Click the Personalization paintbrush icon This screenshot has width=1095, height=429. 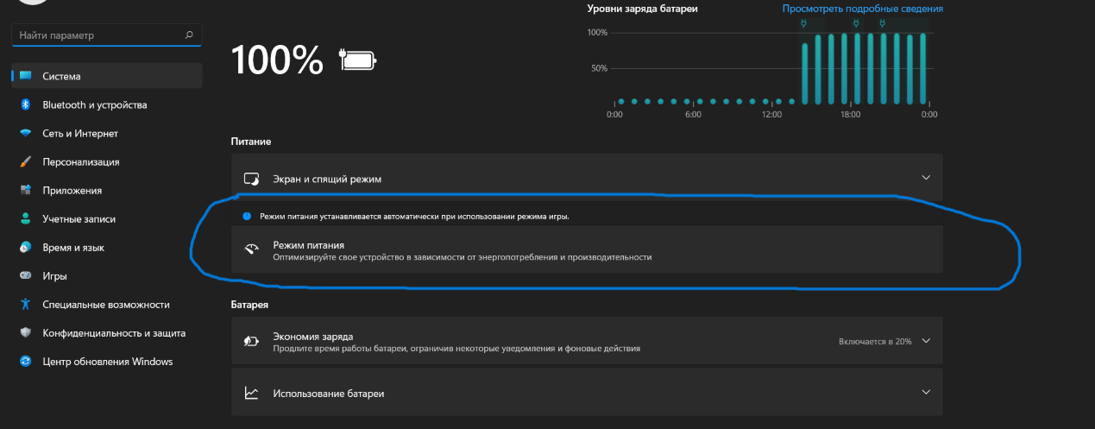click(25, 161)
